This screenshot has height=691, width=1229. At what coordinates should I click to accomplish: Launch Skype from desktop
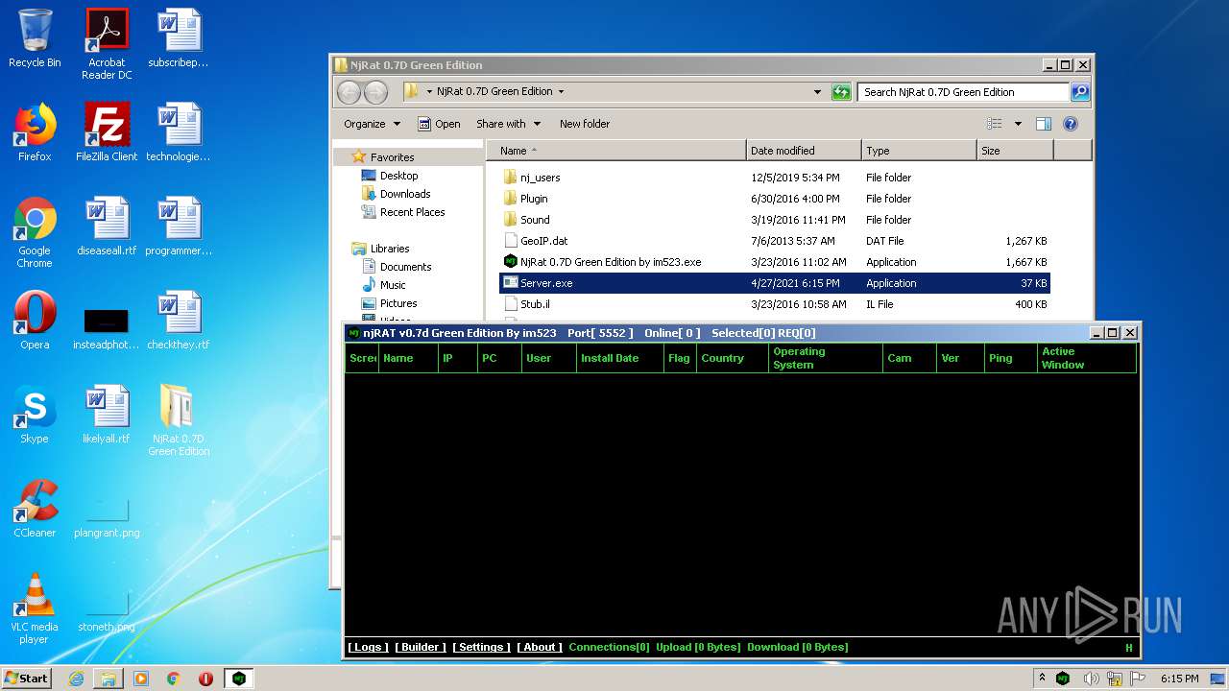point(35,415)
